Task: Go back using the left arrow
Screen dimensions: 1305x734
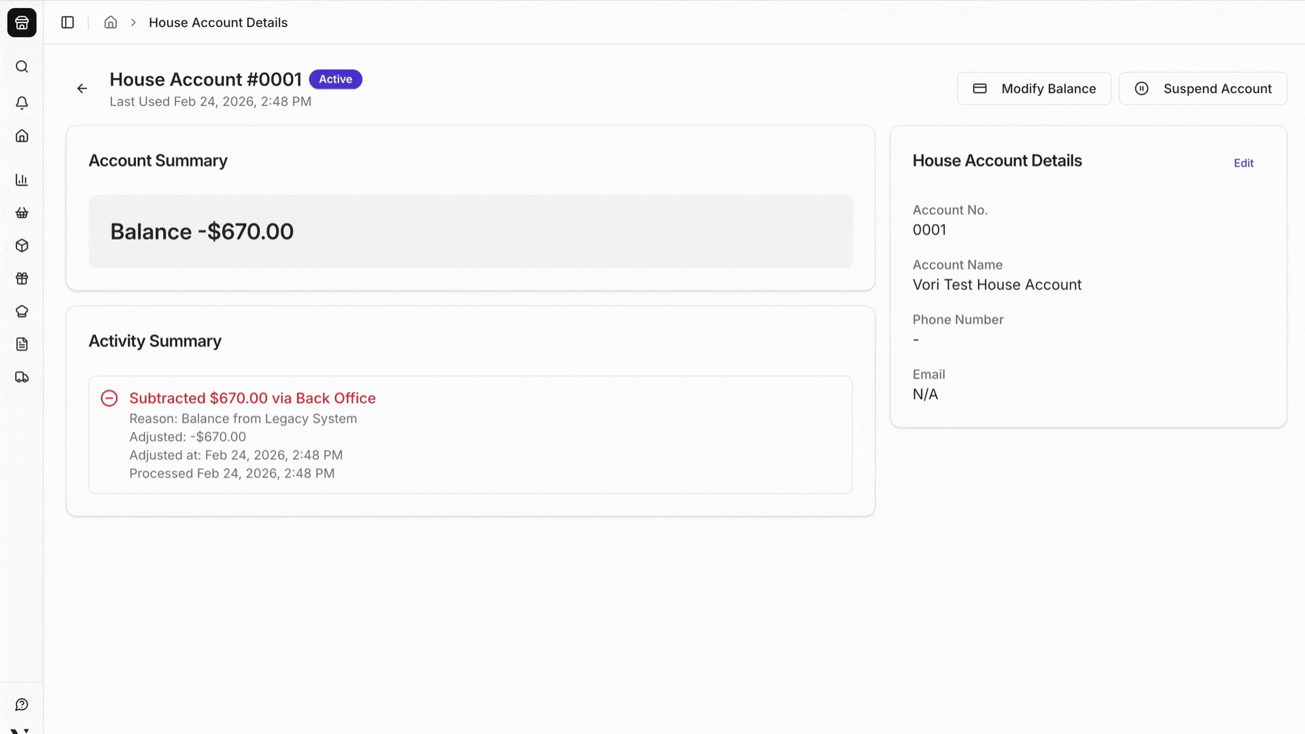Action: [82, 88]
